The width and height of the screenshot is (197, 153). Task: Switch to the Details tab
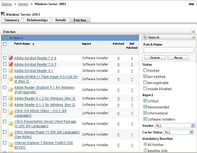(x=61, y=20)
